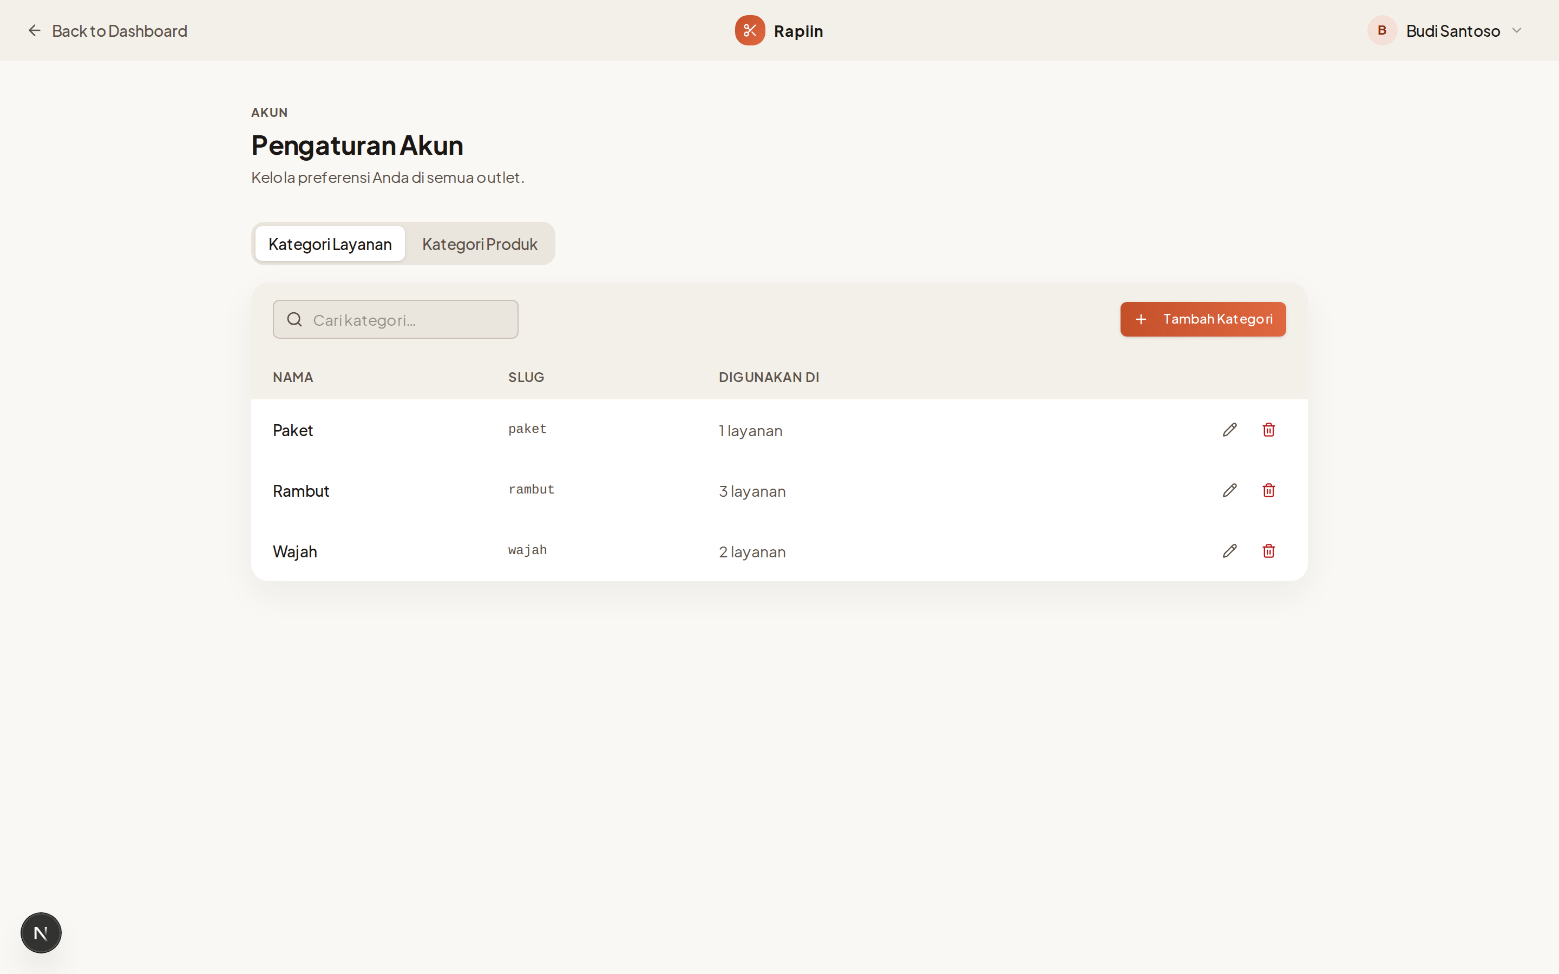Viewport: 1559px width, 974px height.
Task: Expand the Budi Santoso account chevron
Action: (1516, 30)
